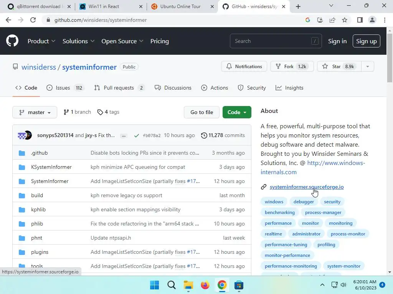Click the Sign in link
Screen dimensions: 393x294
tap(337, 41)
